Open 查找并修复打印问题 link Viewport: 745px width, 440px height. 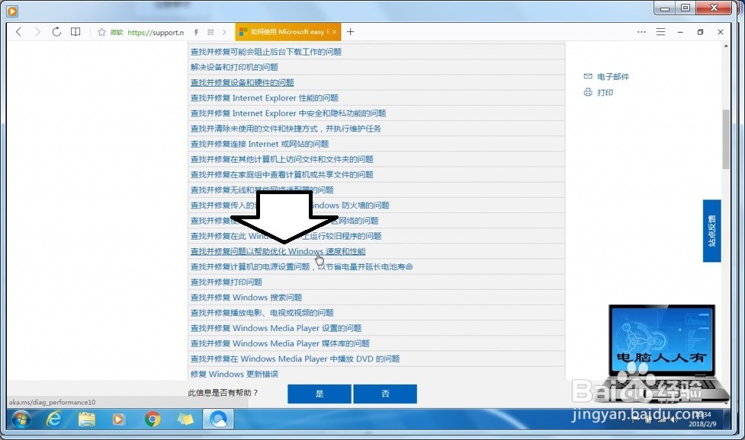point(226,282)
